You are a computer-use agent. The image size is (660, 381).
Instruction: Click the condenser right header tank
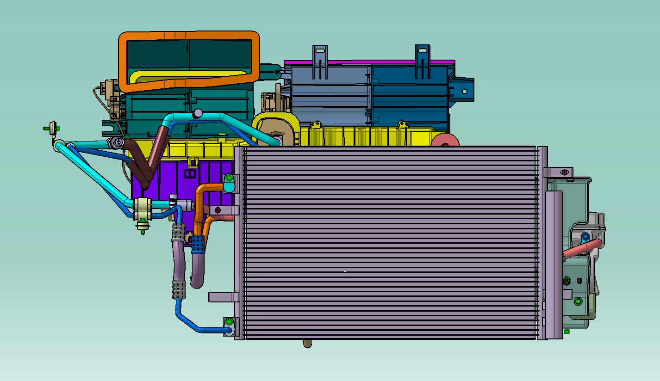point(542,243)
